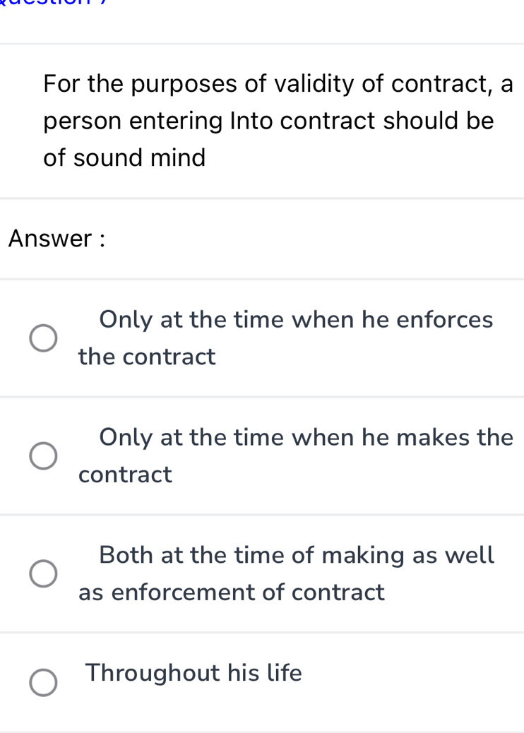Select the radio button for "enforces the contract"
Image resolution: width=524 pixels, height=733 pixels.
[43, 338]
